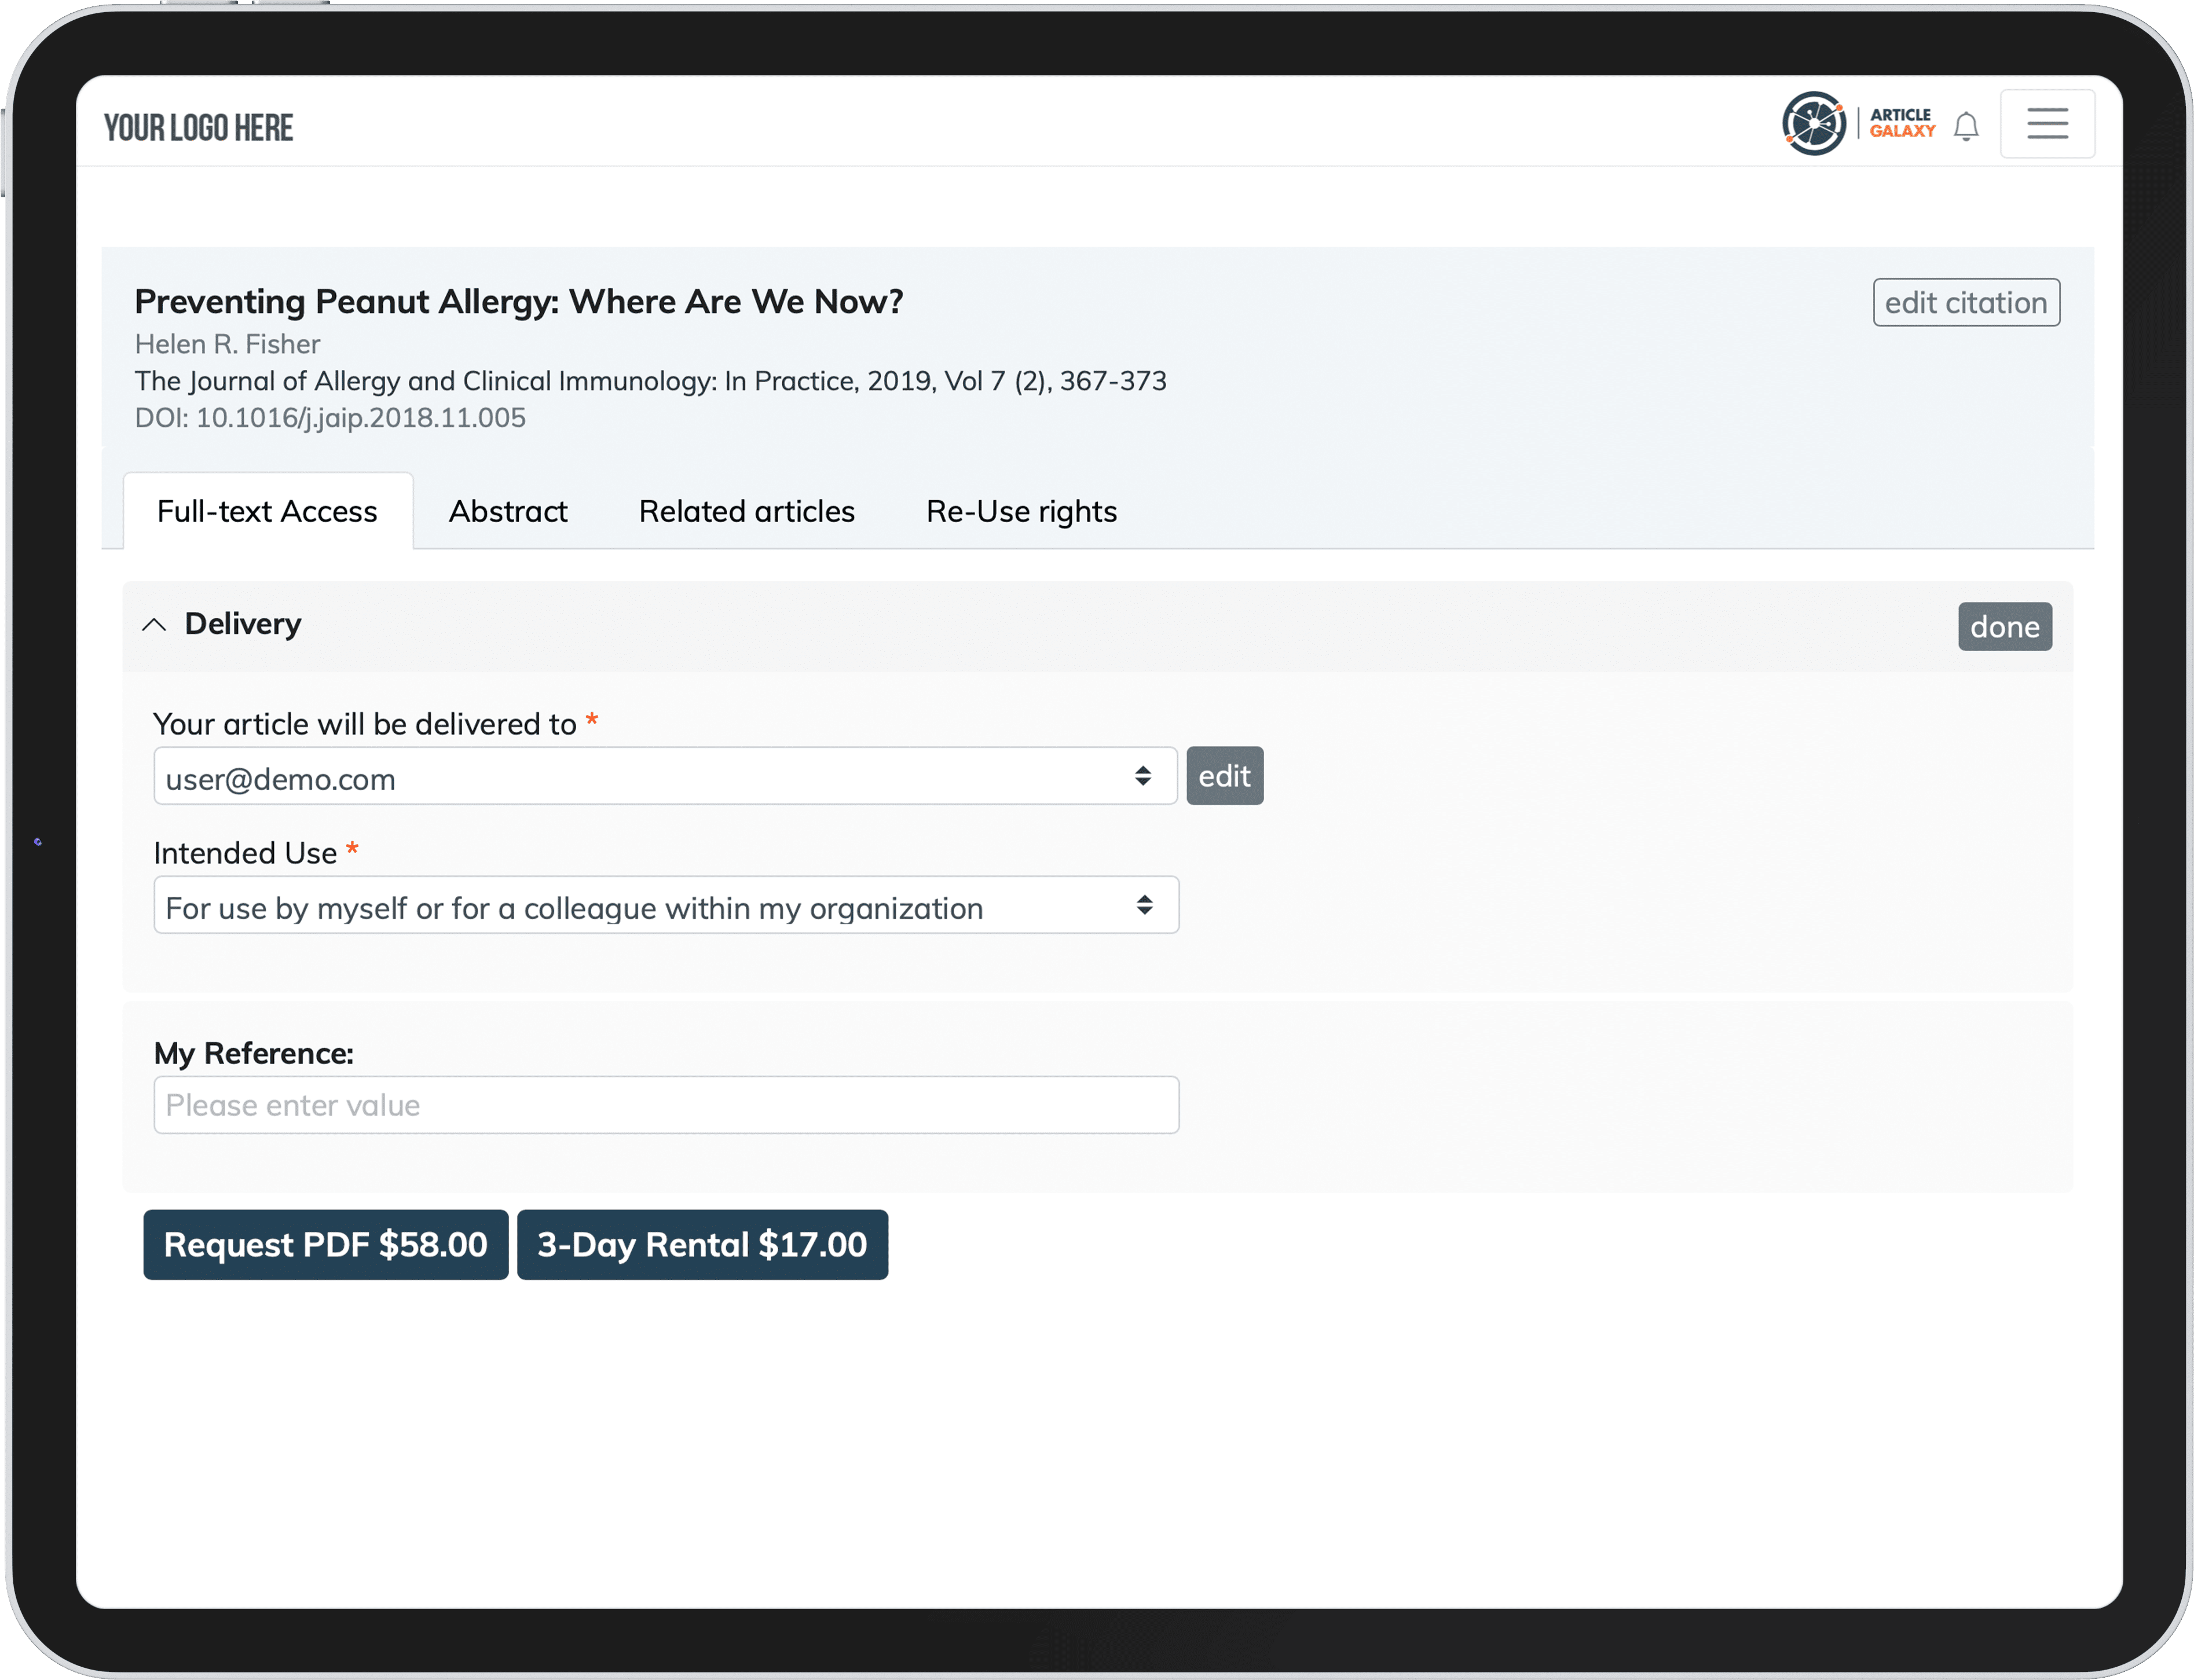Click edit next to the email field
Viewport: 2194px width, 1680px height.
[x=1224, y=776]
